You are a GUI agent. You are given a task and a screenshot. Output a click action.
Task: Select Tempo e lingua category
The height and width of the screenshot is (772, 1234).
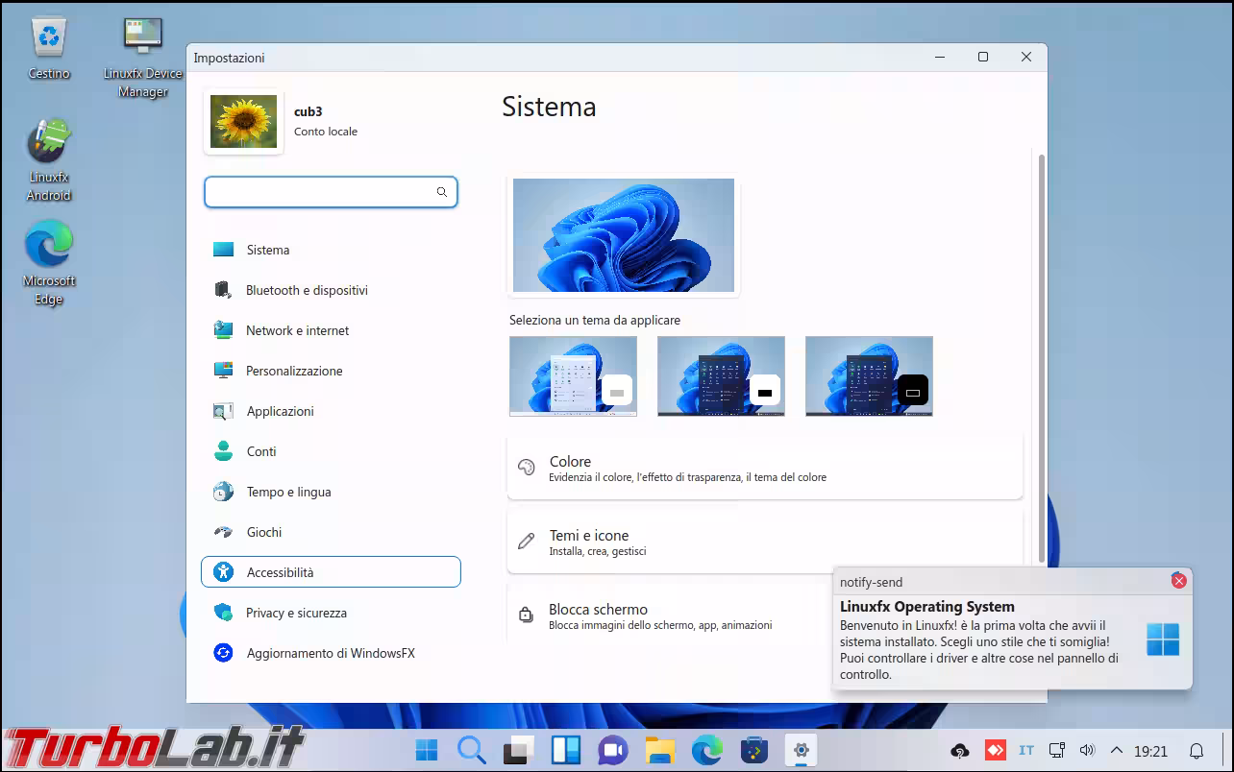pyautogui.click(x=288, y=492)
